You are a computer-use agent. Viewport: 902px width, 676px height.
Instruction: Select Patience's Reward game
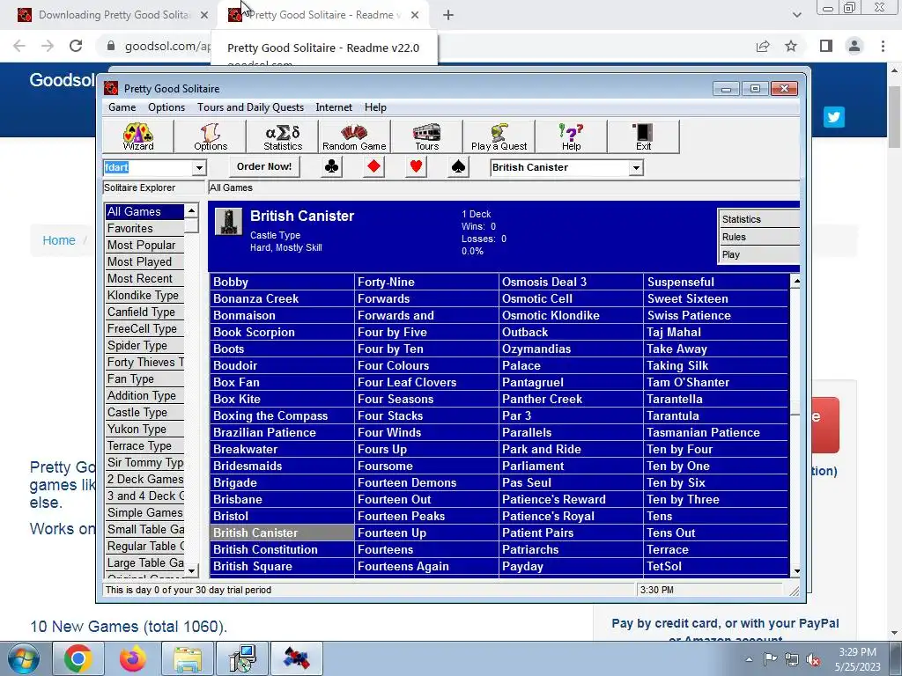[571, 500]
